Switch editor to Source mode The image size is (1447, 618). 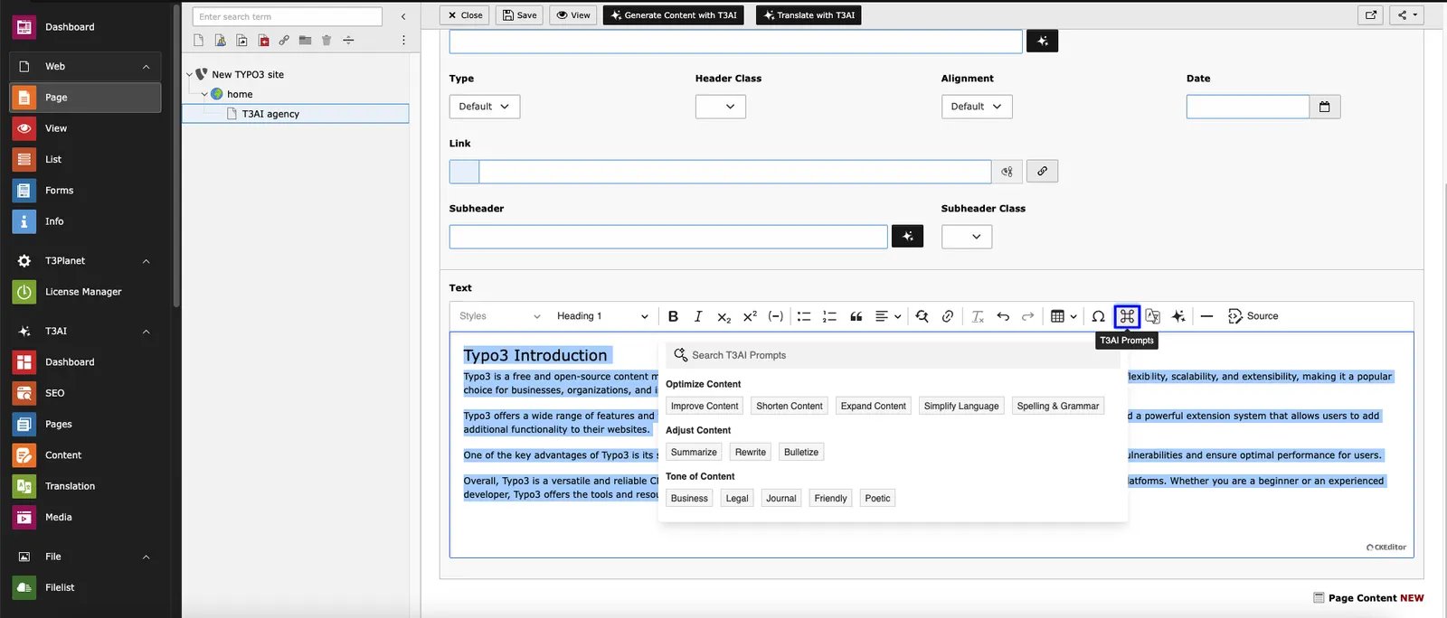pos(1253,316)
